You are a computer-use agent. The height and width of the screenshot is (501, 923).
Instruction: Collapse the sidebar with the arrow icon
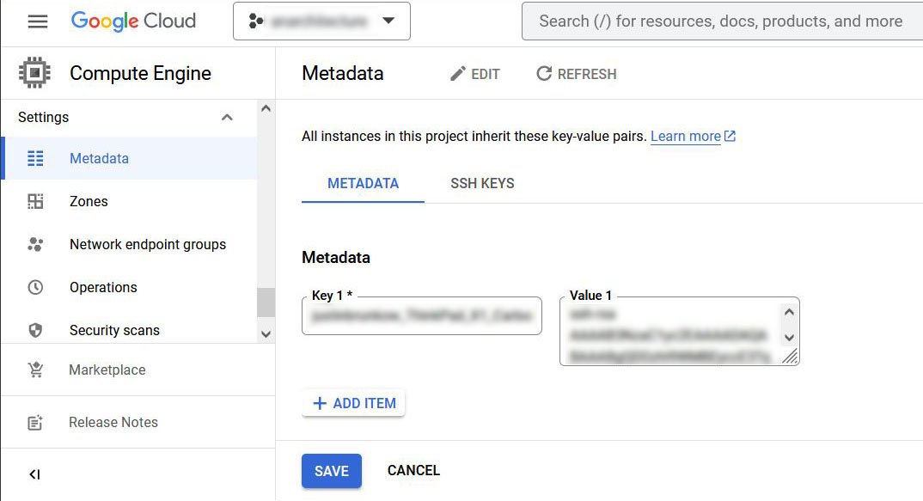[34, 474]
